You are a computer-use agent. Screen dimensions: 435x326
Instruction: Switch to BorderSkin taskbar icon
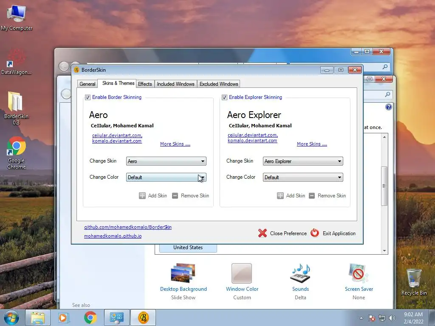(x=143, y=318)
